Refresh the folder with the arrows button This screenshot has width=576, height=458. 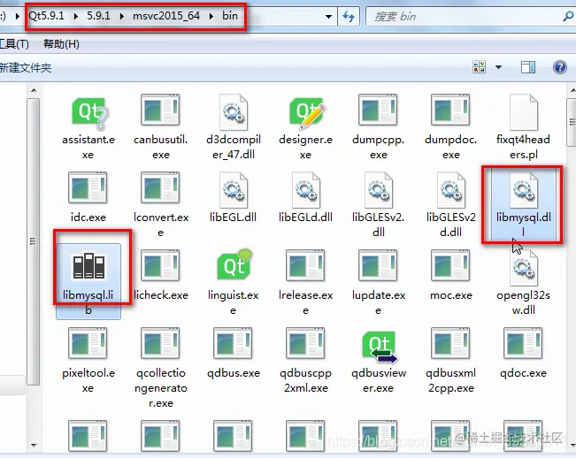pos(349,17)
